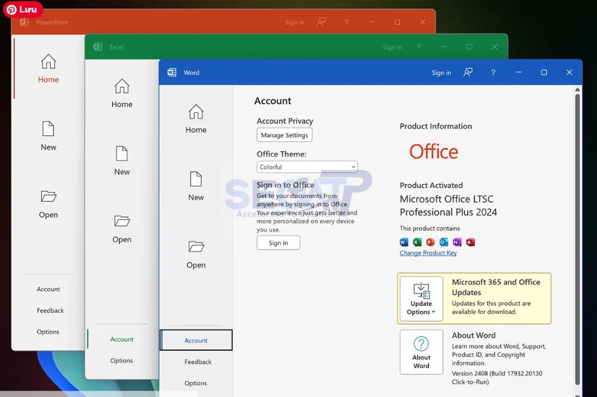Click the Word icon under 'This product contains'
Image resolution: width=597 pixels, height=397 pixels.
click(x=403, y=242)
